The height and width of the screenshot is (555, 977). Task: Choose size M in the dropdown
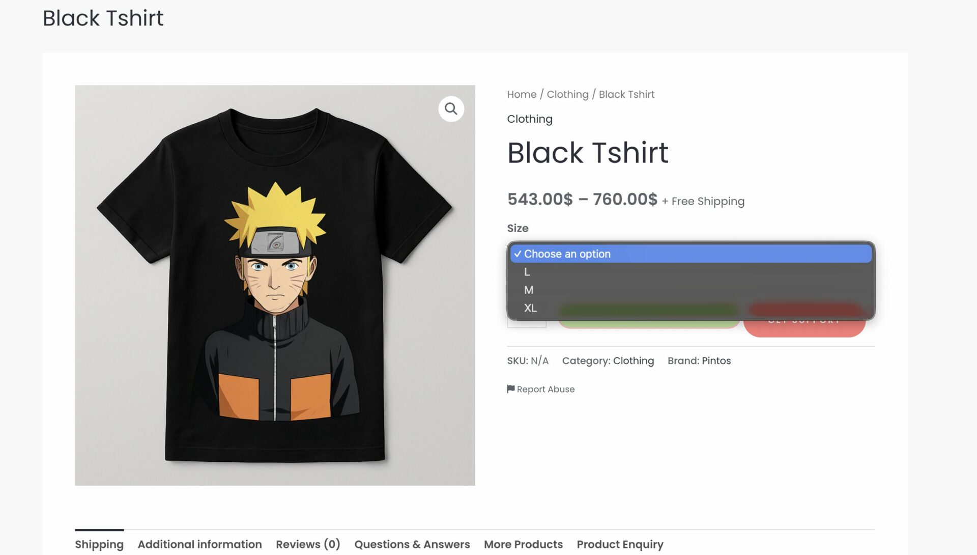(x=529, y=290)
